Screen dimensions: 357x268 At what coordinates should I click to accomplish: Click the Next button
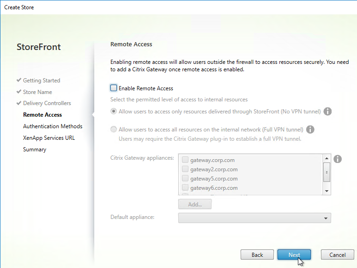click(294, 255)
